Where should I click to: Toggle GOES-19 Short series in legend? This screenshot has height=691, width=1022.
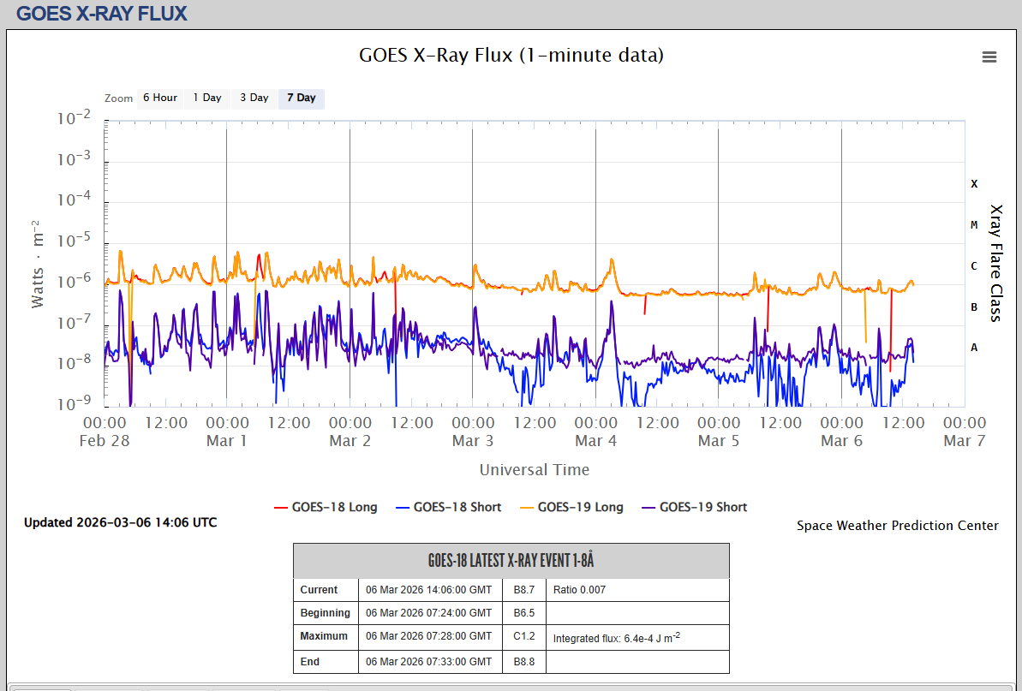(x=695, y=508)
